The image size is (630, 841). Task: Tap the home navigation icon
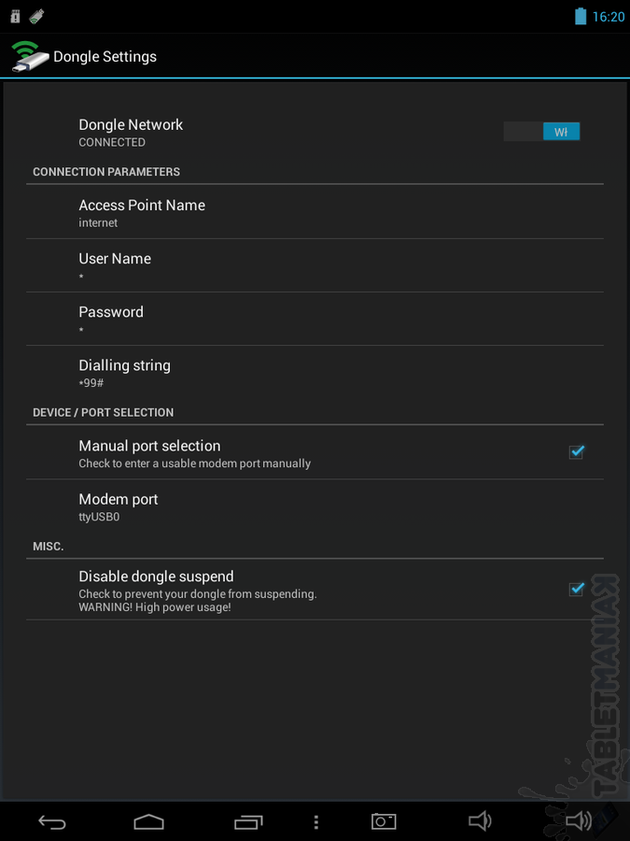pyautogui.click(x=148, y=821)
